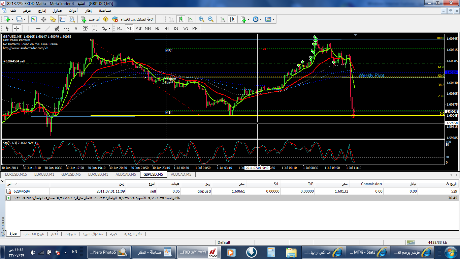Open the taskbar volume speaker icon
The height and width of the screenshot is (259, 460).
[x=33, y=252]
